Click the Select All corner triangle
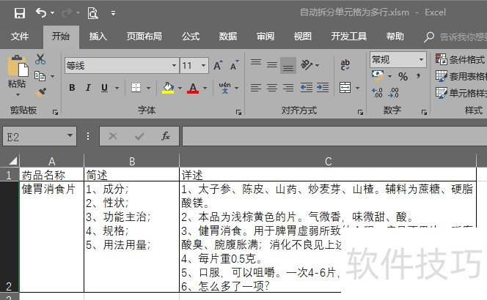 (12, 161)
